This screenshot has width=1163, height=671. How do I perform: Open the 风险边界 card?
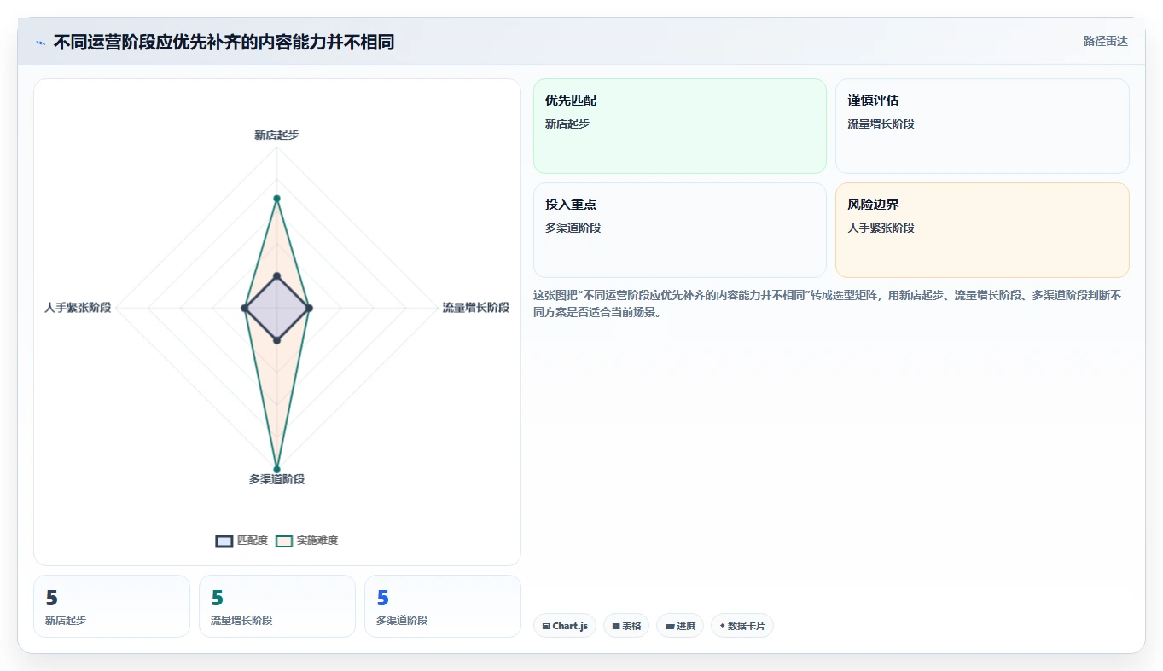[982, 230]
